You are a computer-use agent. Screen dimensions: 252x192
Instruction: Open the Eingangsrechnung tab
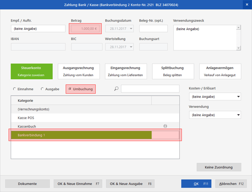pos(125,71)
